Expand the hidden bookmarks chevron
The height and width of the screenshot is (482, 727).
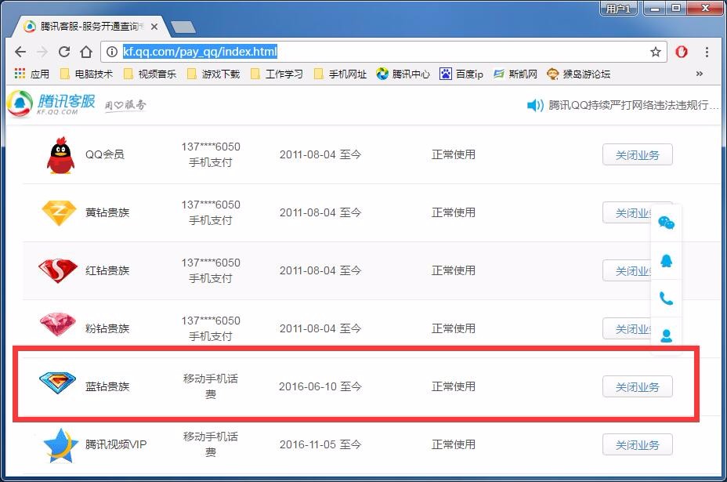click(699, 74)
